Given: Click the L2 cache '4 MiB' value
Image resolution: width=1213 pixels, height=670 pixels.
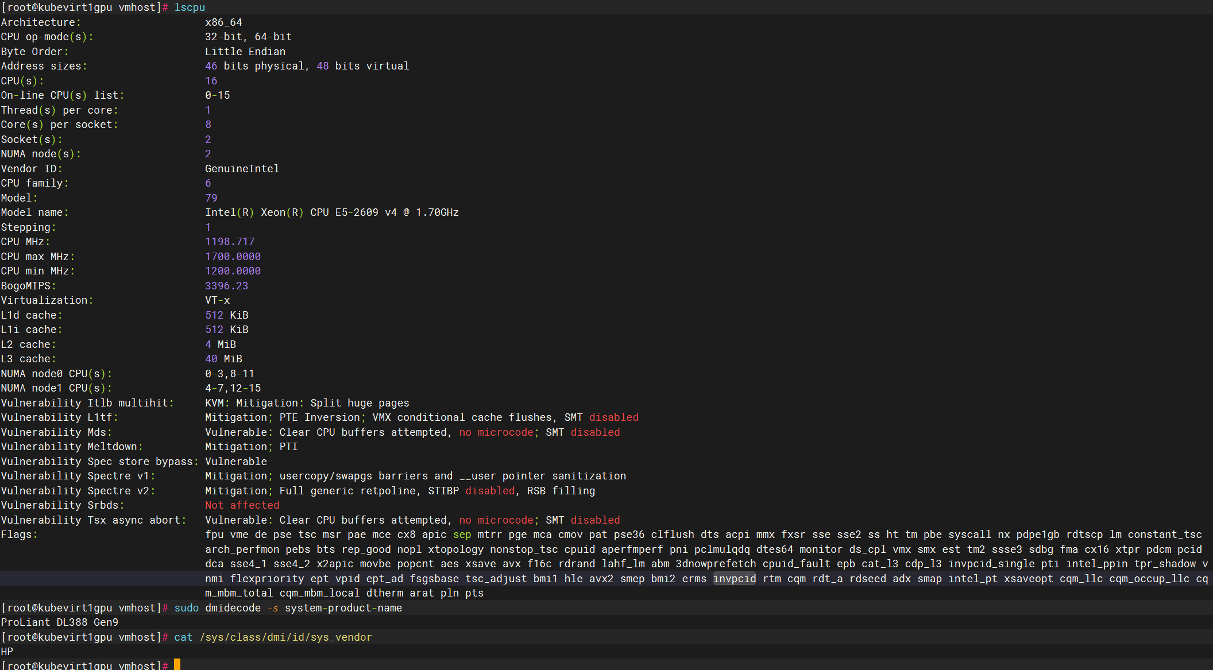Looking at the screenshot, I should coord(221,344).
